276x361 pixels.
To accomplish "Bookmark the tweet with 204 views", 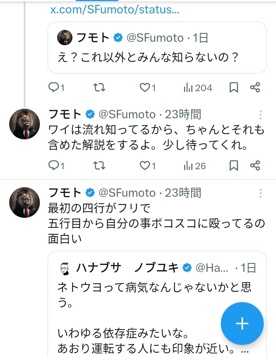I will (234, 88).
